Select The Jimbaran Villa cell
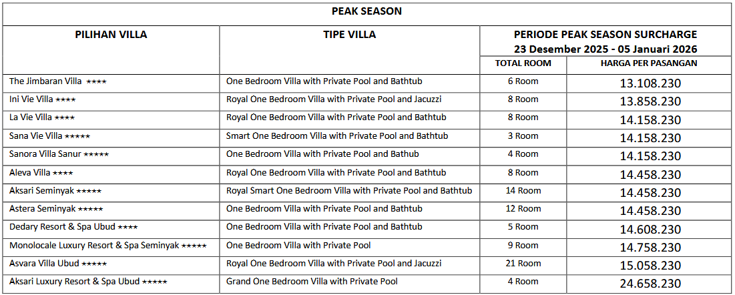 [58, 81]
